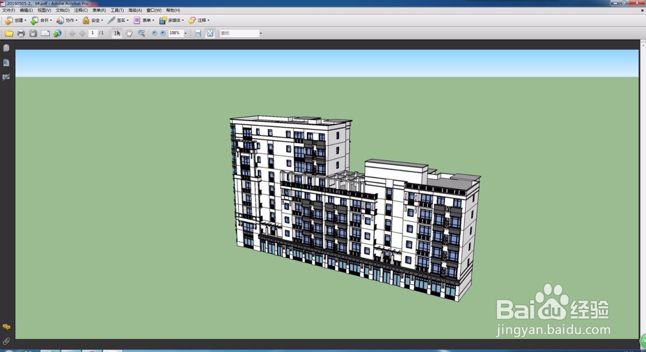The width and height of the screenshot is (646, 352).
Task: Open the 帮助(H) menu
Action: click(173, 10)
